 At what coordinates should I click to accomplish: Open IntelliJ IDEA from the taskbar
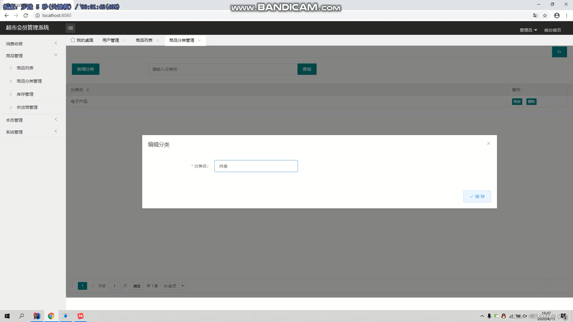click(x=37, y=316)
